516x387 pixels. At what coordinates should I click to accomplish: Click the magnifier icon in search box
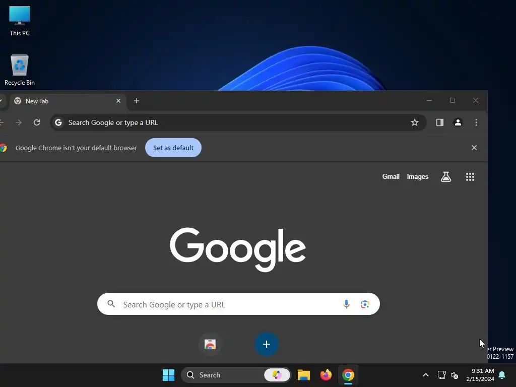pyautogui.click(x=111, y=304)
